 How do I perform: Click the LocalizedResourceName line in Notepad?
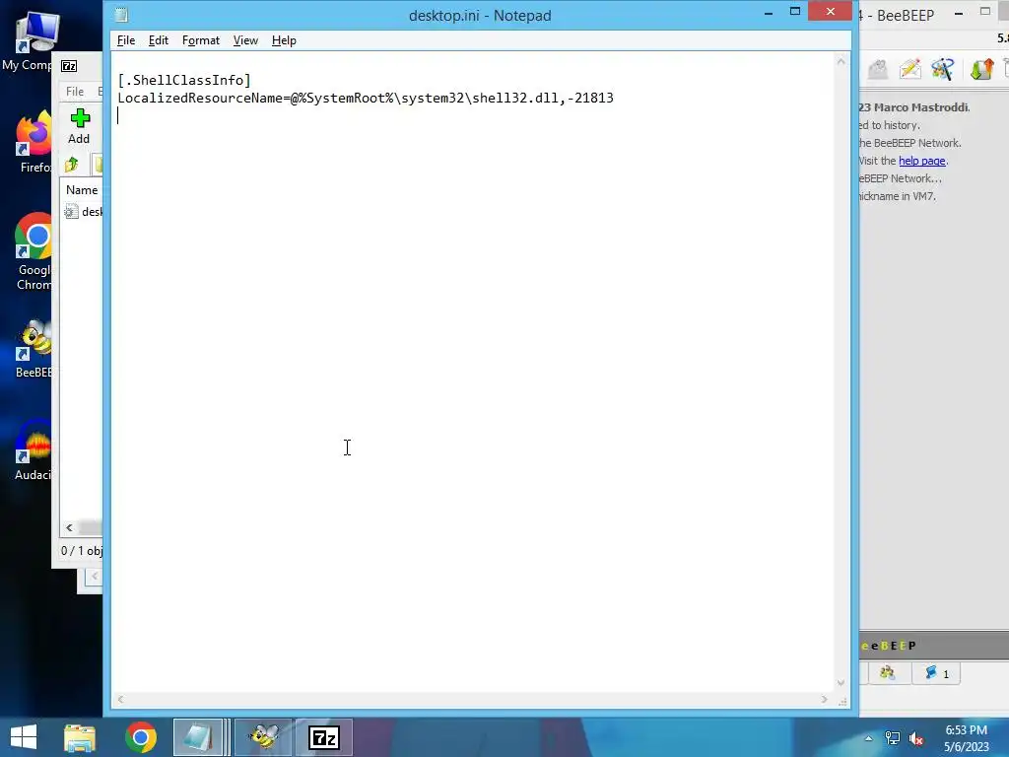pos(366,98)
